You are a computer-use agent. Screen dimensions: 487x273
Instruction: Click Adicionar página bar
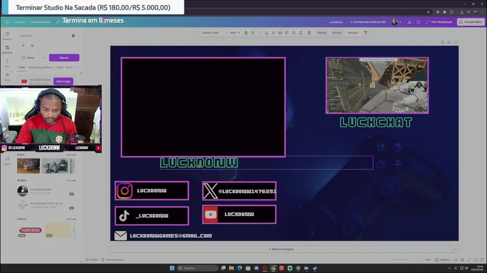tap(281, 249)
